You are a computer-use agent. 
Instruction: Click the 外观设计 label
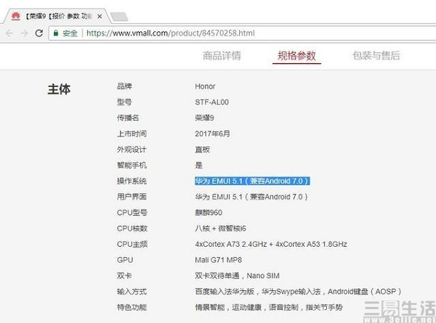click(132, 150)
